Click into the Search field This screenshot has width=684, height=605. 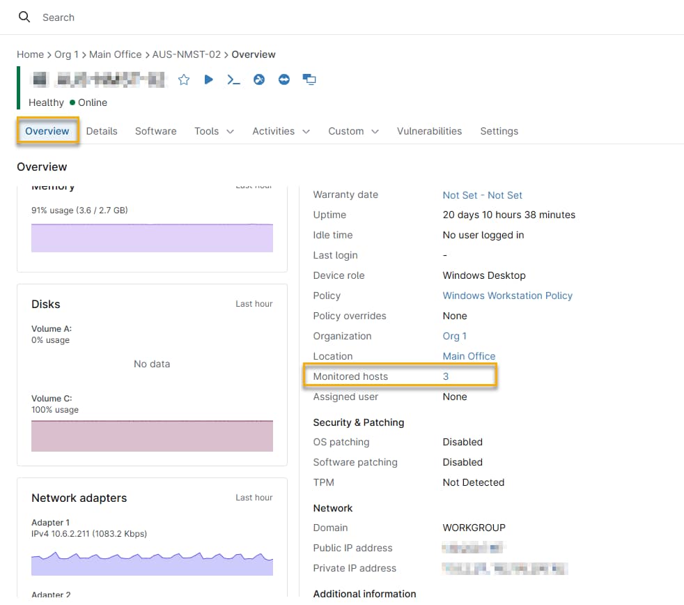coord(209,17)
